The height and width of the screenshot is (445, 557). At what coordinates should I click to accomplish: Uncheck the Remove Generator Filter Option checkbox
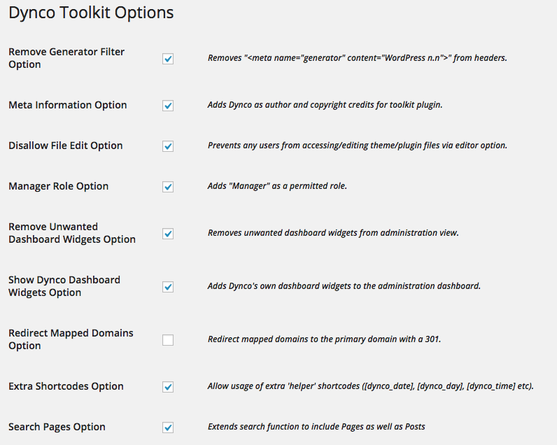click(x=168, y=59)
